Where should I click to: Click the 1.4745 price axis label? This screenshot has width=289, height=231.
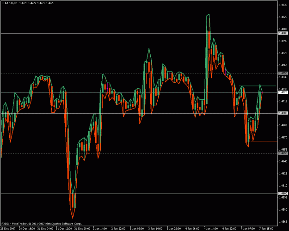point(283,77)
